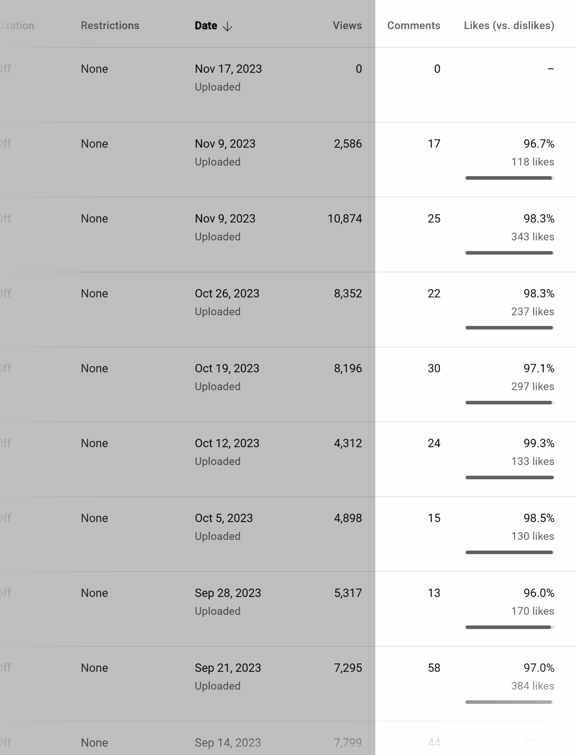
Task: Click the 30 comments count for Oct 19 video
Action: coord(433,368)
